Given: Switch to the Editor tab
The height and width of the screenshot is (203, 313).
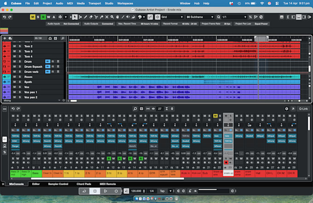Looking at the screenshot, I should click(x=36, y=184).
